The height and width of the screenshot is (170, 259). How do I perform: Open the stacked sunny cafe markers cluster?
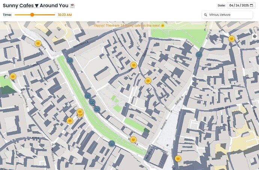tap(80, 113)
